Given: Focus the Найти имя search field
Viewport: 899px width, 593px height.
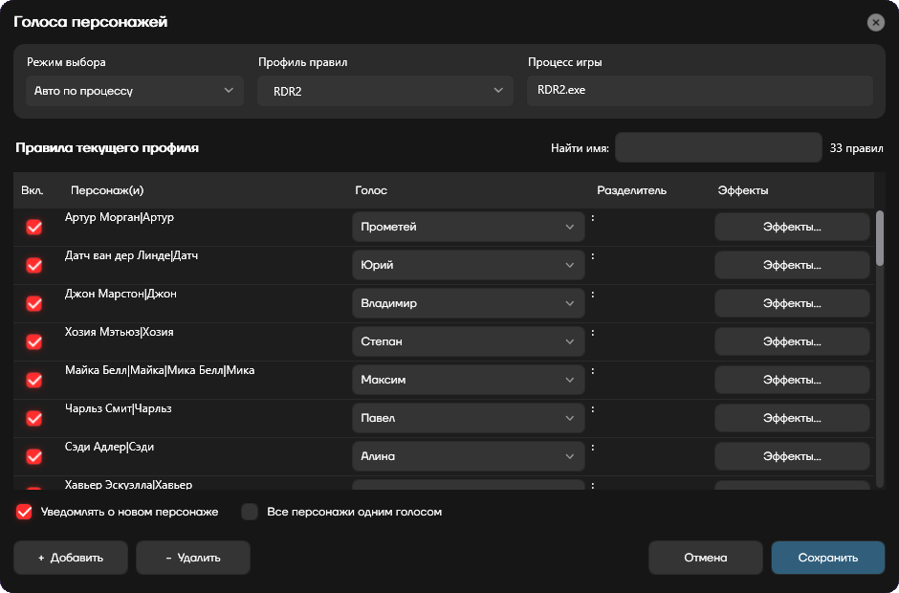Looking at the screenshot, I should click(718, 148).
